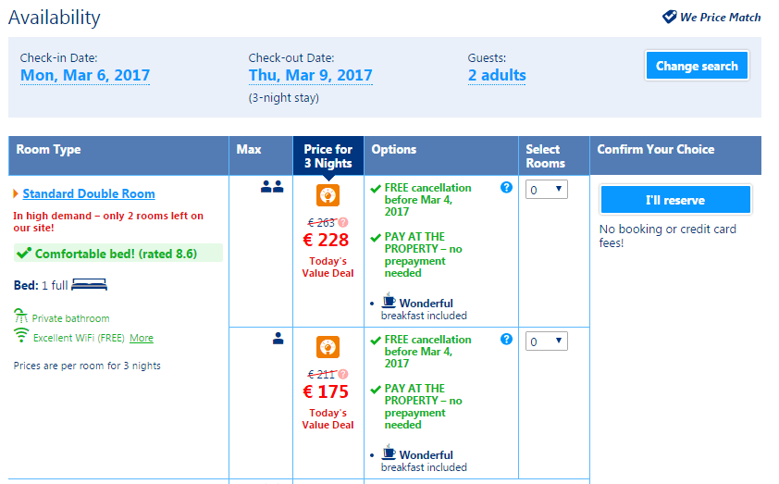779x484 pixels.
Task: Click the We Price Match checkmark icon
Action: (x=670, y=17)
